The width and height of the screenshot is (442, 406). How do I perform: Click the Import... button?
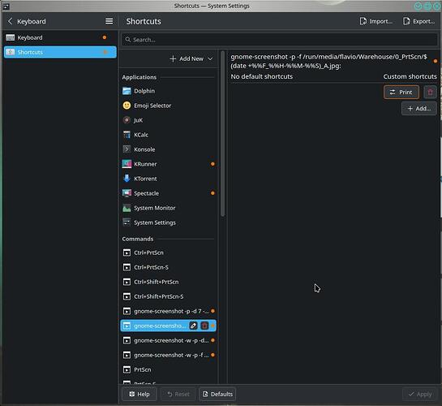click(x=376, y=21)
